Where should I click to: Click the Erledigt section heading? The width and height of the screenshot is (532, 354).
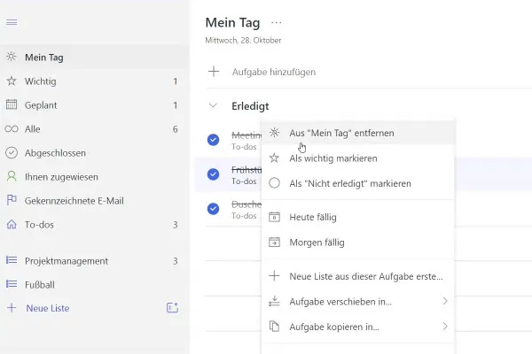click(x=250, y=106)
